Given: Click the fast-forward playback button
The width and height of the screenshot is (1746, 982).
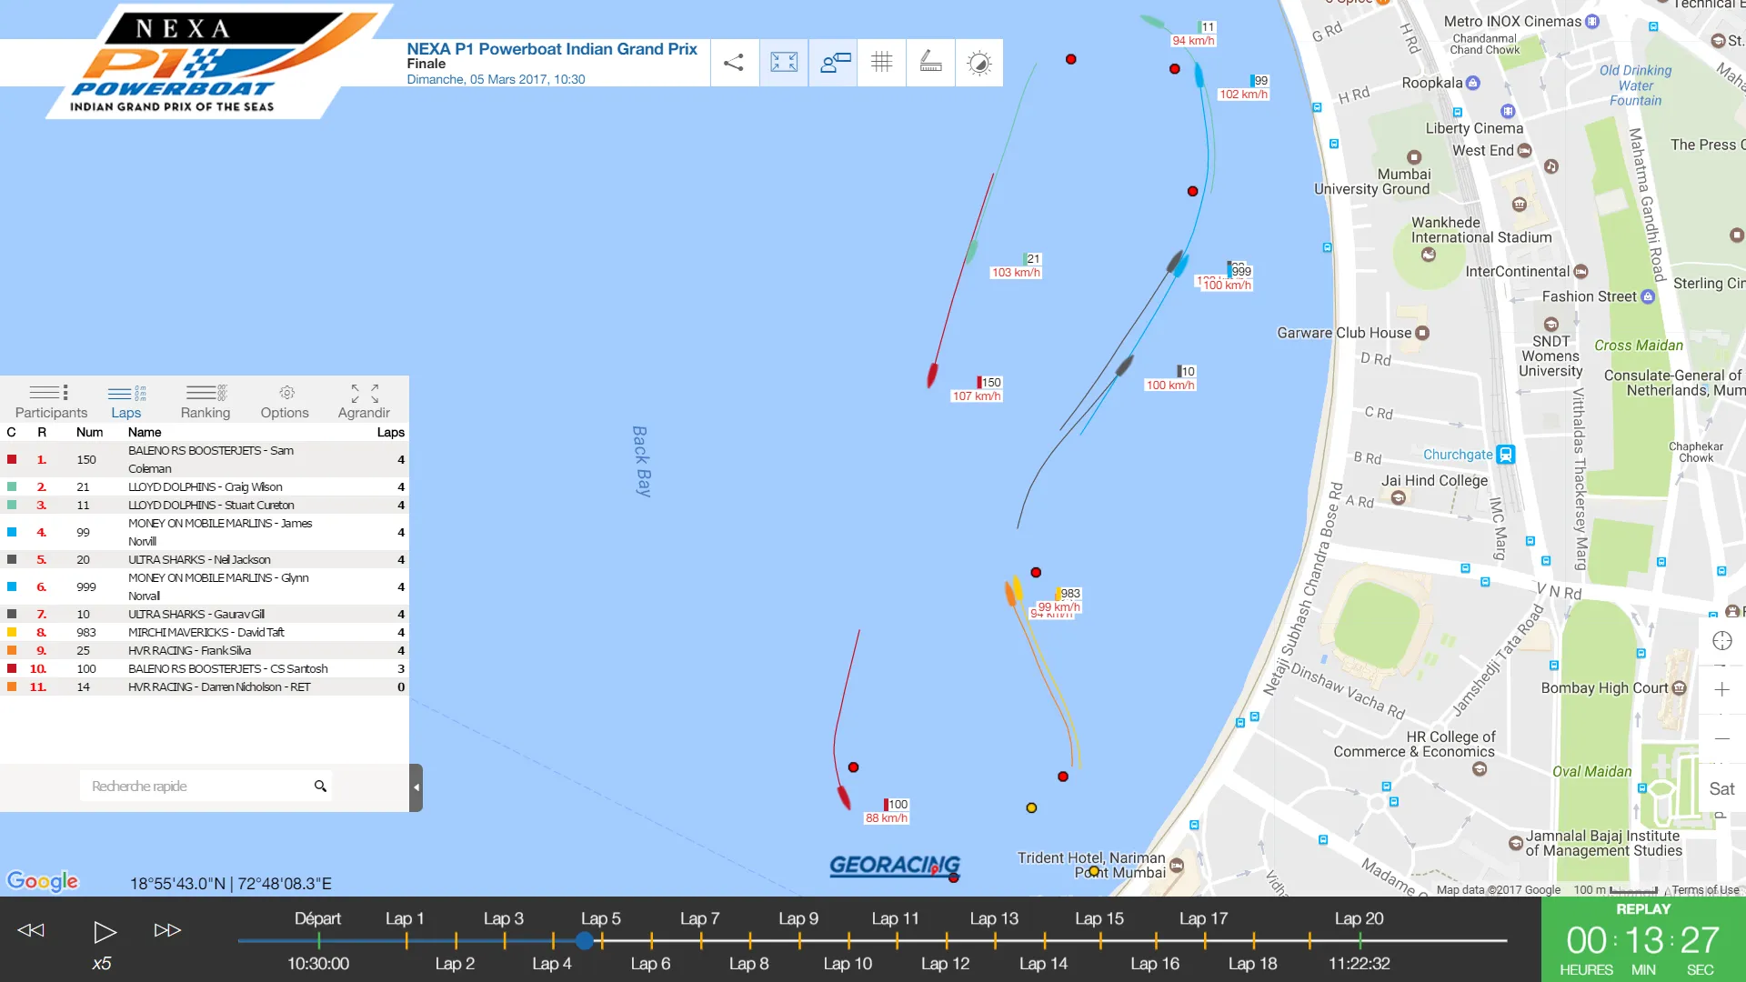Looking at the screenshot, I should click(x=167, y=930).
